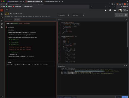This screenshot has width=129, height=98.
Task: Maximize the Sample Tests panel
Action: (124, 66)
